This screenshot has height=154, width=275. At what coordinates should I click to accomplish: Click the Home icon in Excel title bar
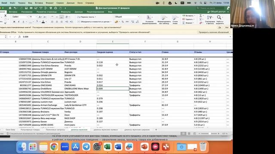10,8
